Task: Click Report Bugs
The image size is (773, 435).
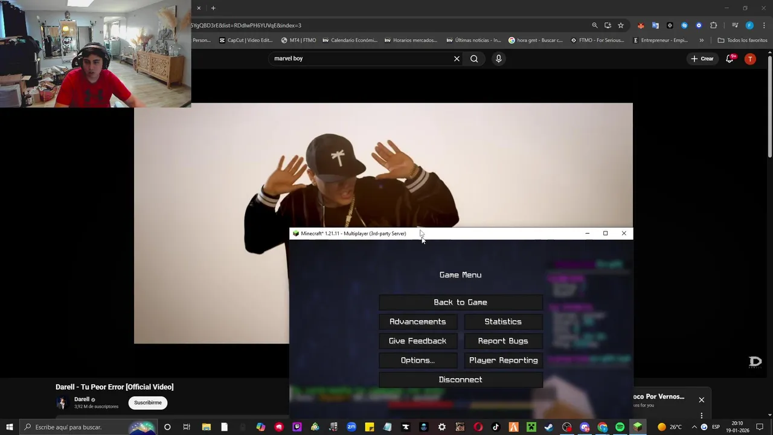Action: 503,341
